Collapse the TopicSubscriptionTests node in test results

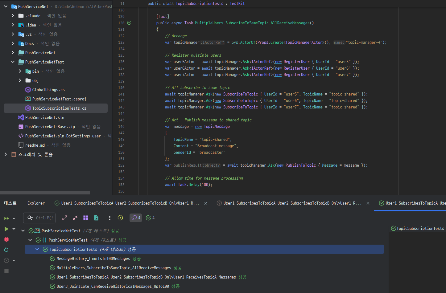click(x=37, y=249)
